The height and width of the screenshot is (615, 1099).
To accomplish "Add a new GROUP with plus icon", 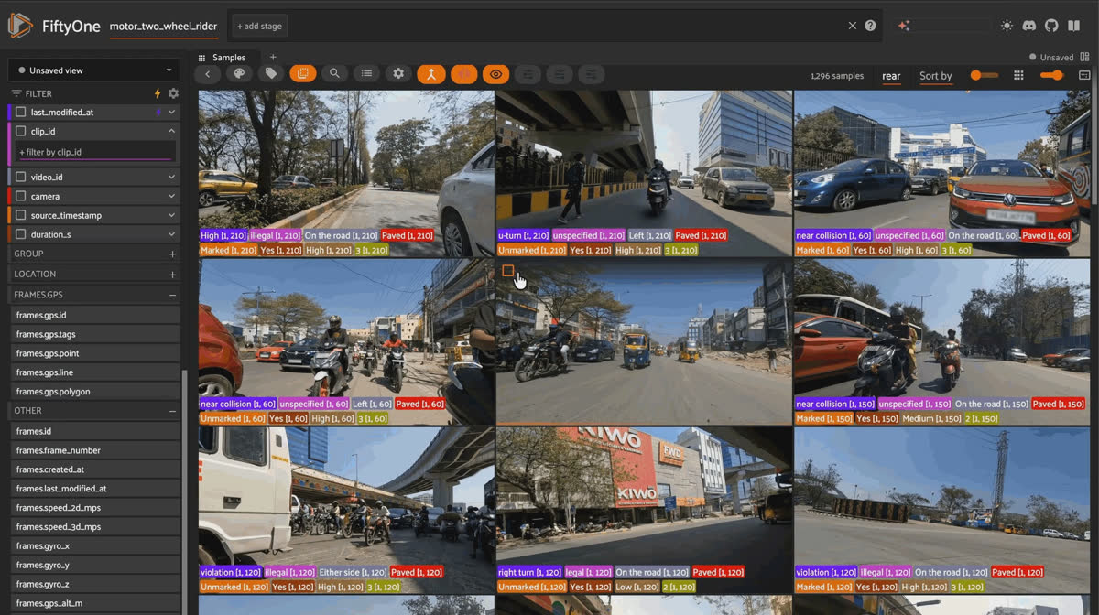I will [172, 254].
